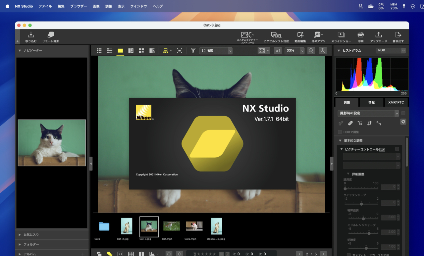Expand the お気に入り section
This screenshot has width=424, height=256.
(x=20, y=234)
